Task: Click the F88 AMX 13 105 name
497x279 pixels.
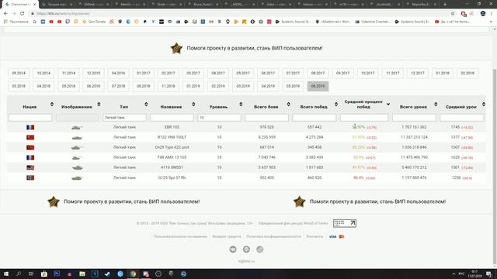Action: tap(172, 157)
